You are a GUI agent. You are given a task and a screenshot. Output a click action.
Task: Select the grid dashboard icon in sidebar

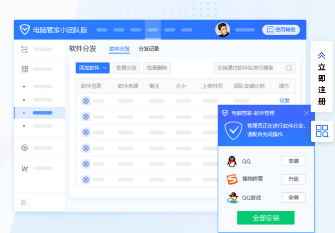(x=24, y=69)
